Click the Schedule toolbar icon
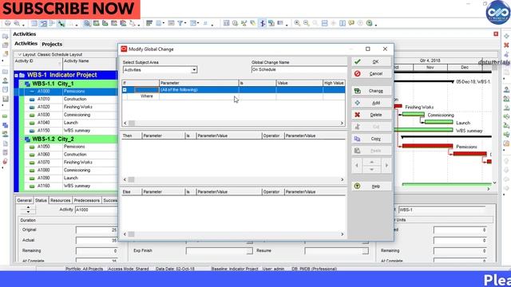 pyautogui.click(x=235, y=23)
